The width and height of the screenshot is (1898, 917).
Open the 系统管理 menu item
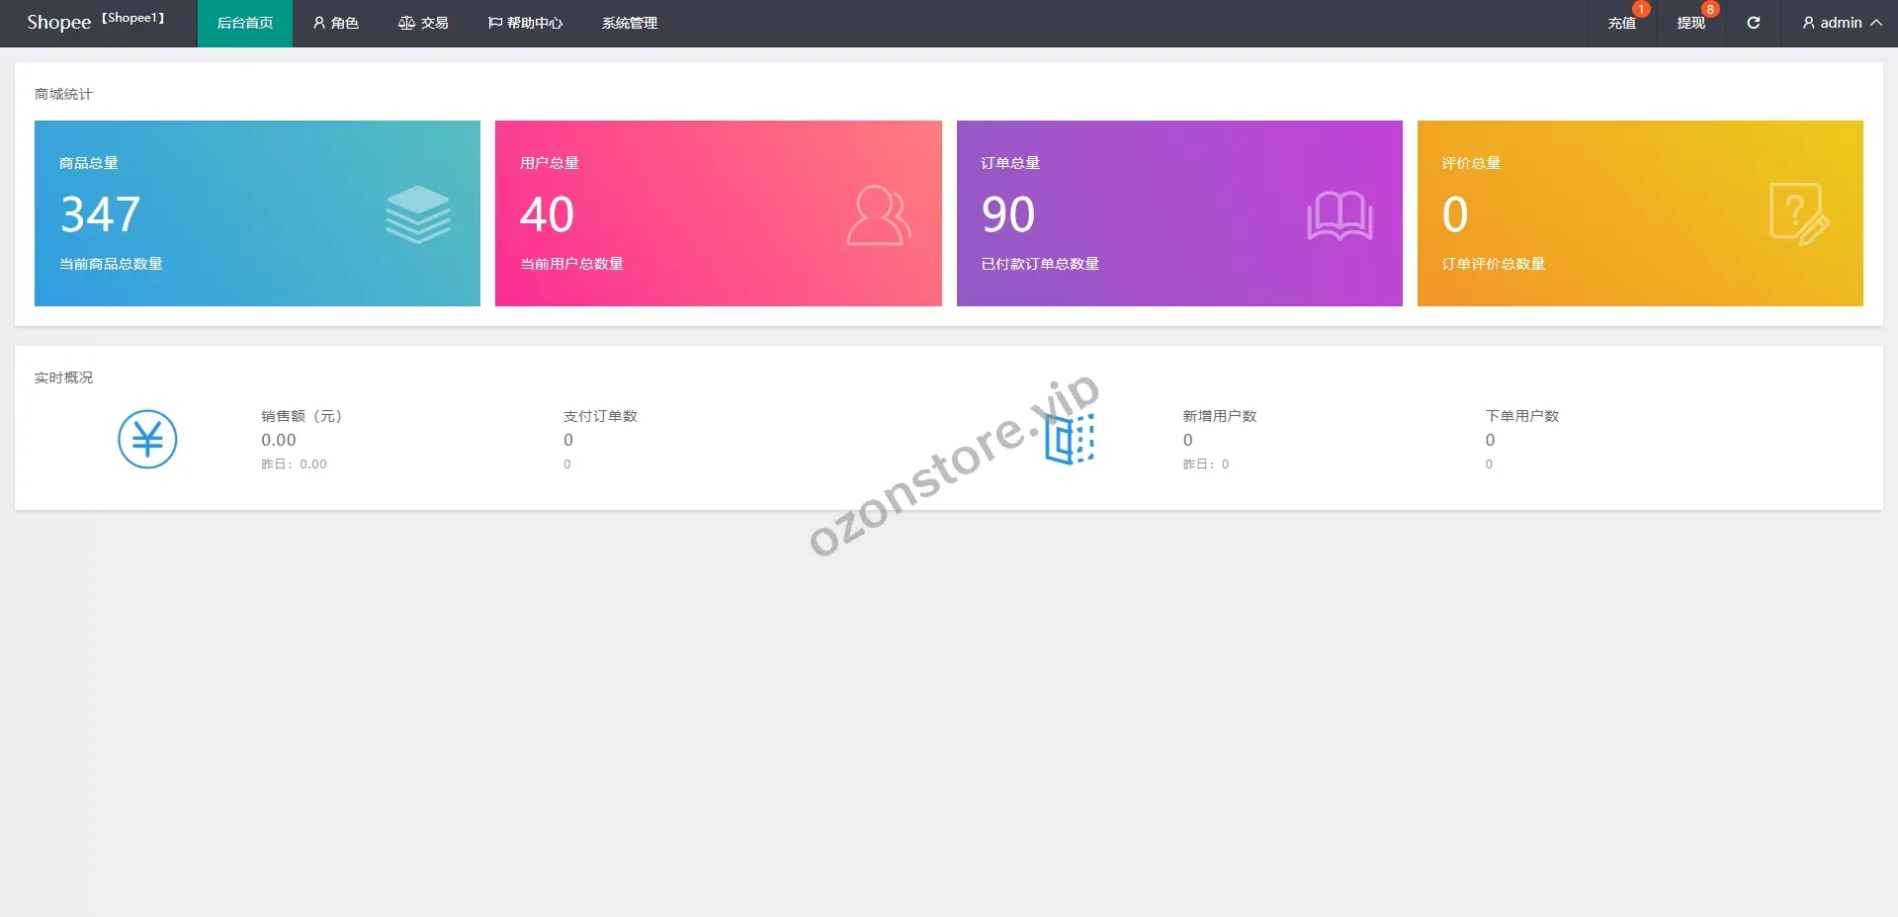point(629,23)
